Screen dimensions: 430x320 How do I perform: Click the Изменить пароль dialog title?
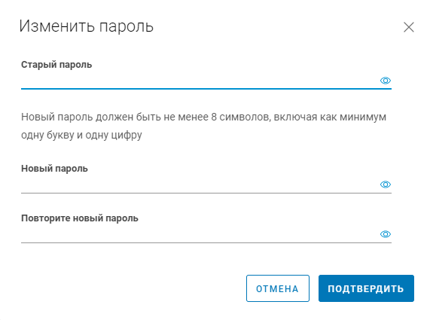[x=86, y=26]
